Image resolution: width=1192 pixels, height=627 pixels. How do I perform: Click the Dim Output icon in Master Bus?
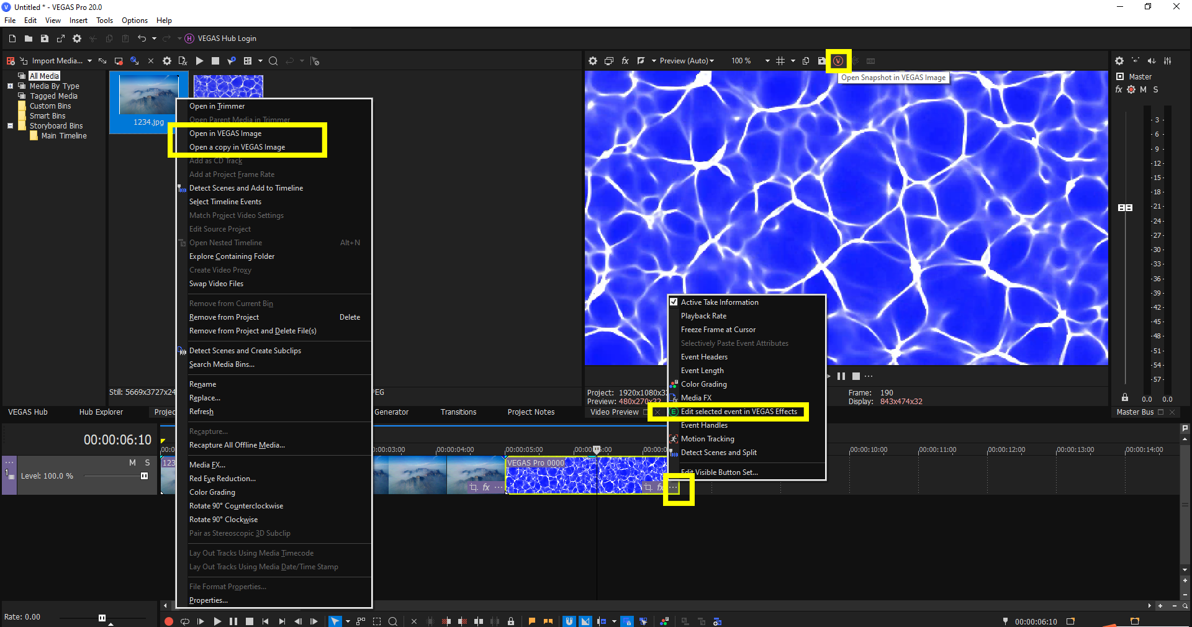pyautogui.click(x=1152, y=61)
